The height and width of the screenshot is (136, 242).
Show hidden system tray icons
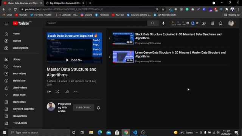[x=197, y=133]
